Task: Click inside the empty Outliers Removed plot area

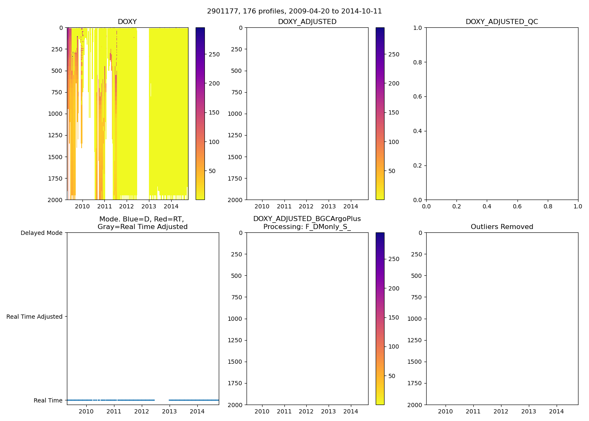Action: coord(501,319)
